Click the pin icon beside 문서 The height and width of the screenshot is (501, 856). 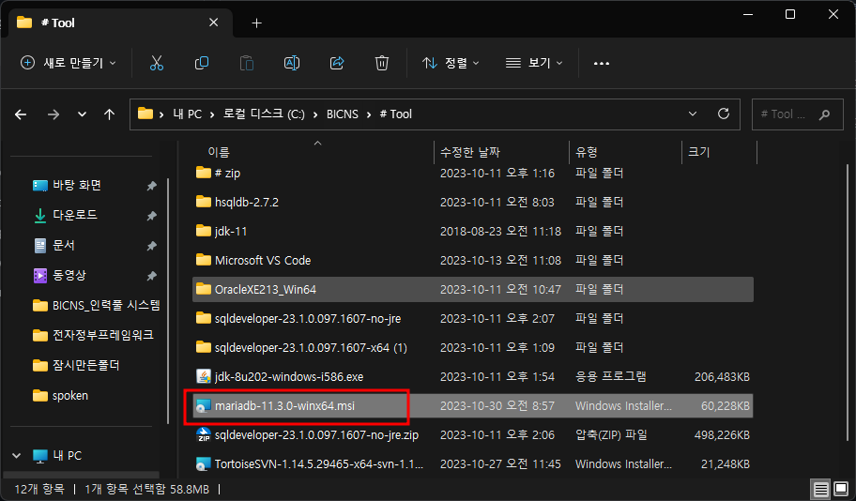152,246
